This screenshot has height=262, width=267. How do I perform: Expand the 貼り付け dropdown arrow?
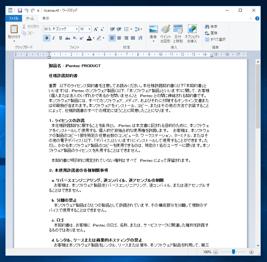point(14,41)
